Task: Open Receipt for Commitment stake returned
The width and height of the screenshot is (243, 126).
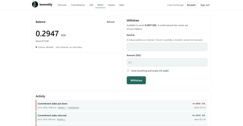Action: click(61, 119)
